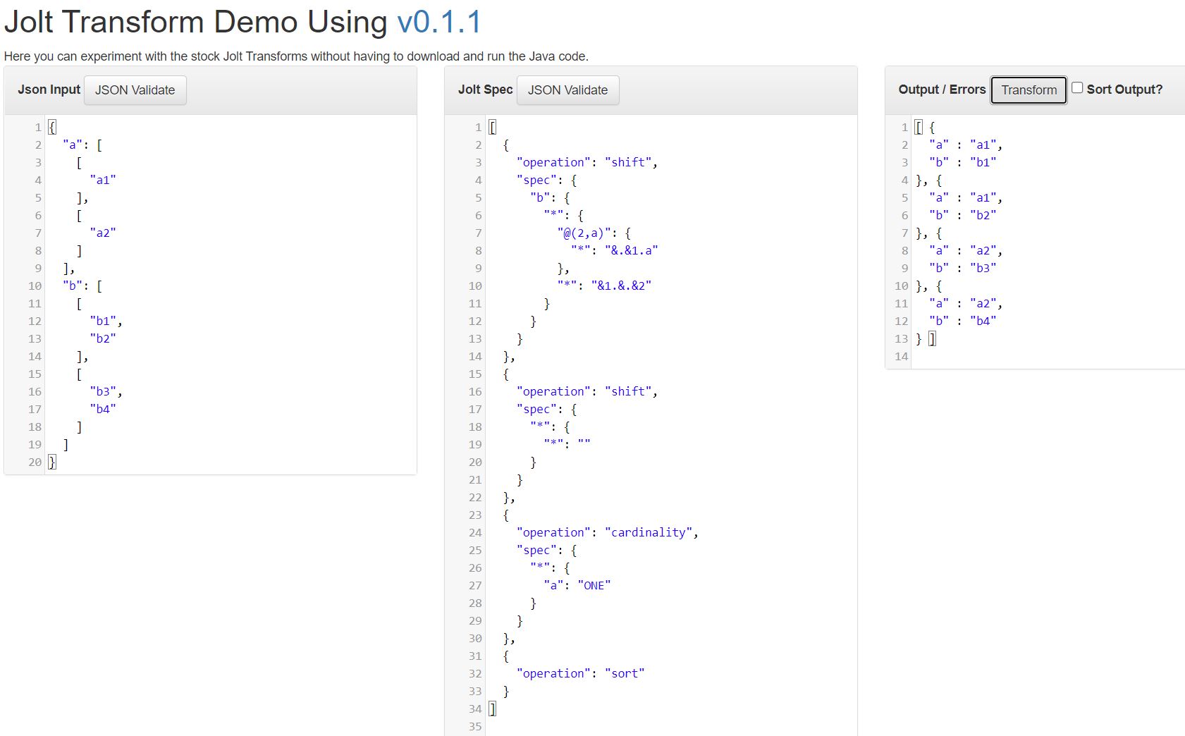The height and width of the screenshot is (736, 1185).
Task: Click the first "operation": "shift" line in spec
Action: coord(587,162)
